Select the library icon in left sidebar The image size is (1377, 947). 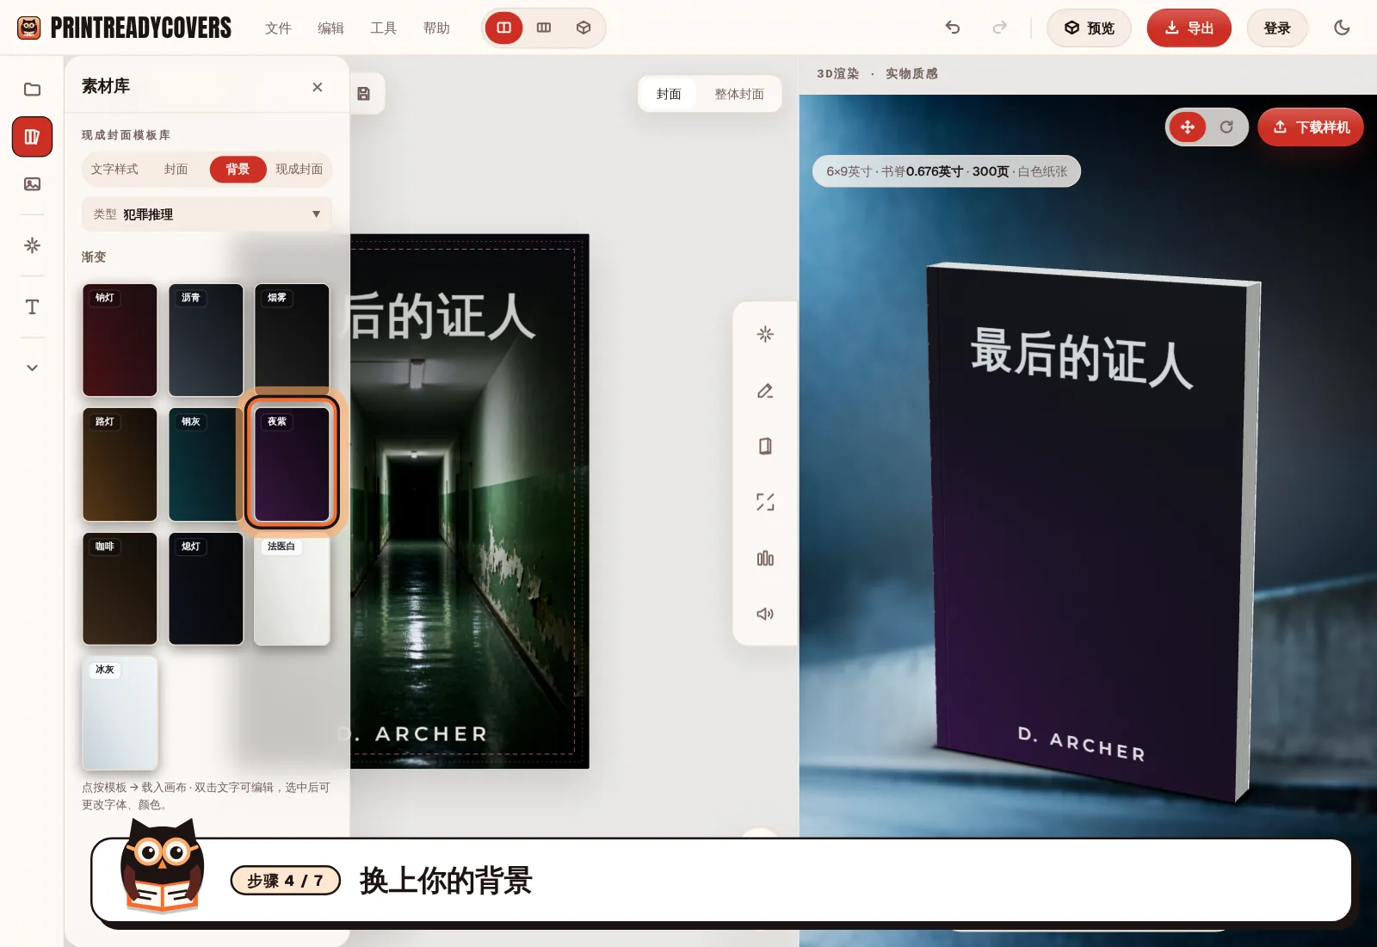coord(32,137)
